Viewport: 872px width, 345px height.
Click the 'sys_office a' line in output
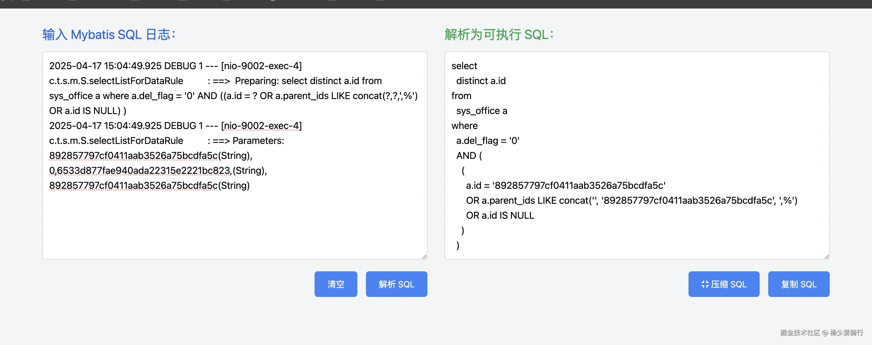[x=481, y=111]
